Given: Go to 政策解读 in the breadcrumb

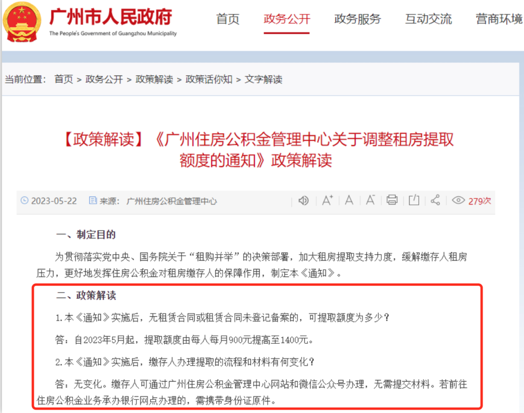Looking at the screenshot, I should tap(154, 79).
